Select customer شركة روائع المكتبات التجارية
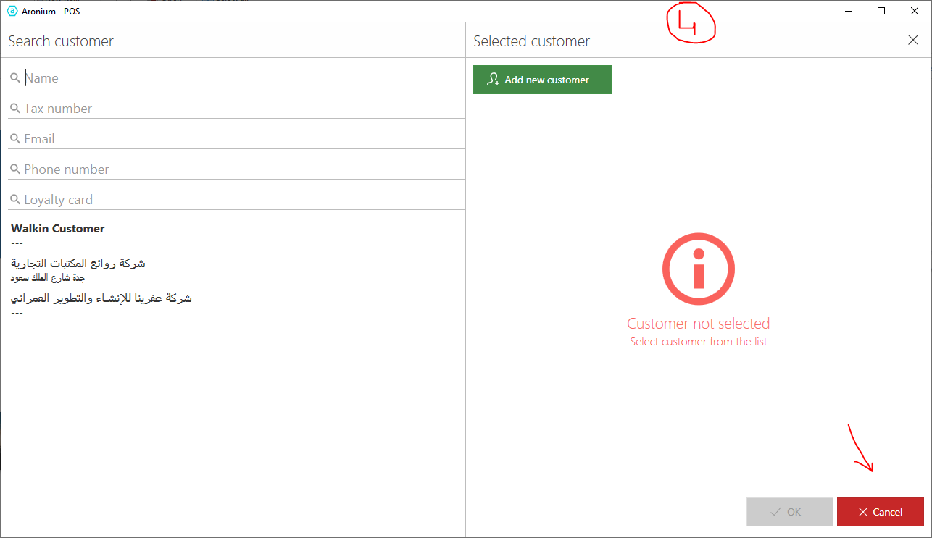The width and height of the screenshot is (932, 538). click(78, 264)
